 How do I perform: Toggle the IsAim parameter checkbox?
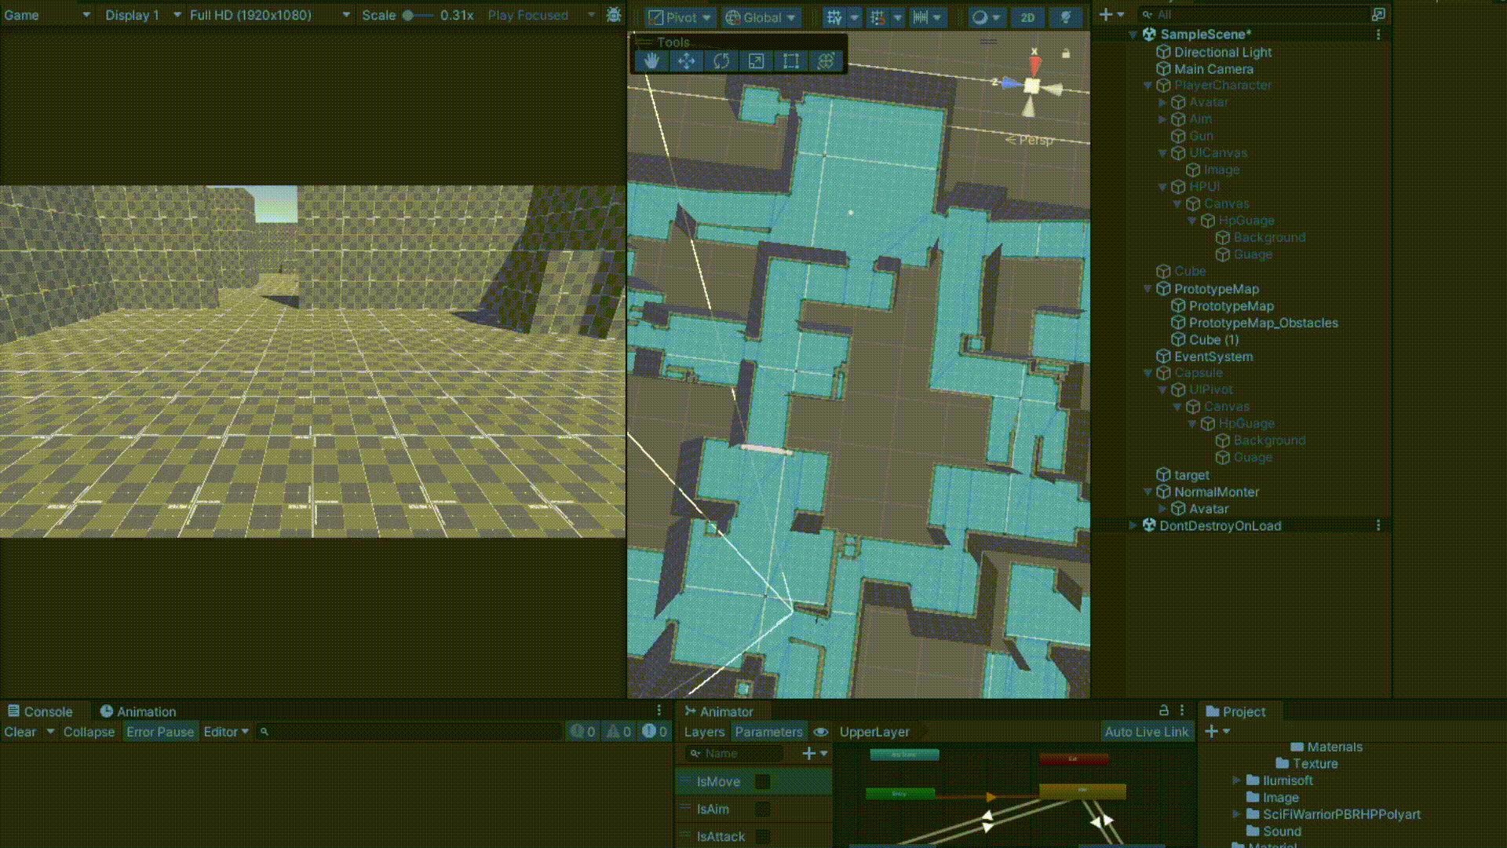(x=762, y=809)
